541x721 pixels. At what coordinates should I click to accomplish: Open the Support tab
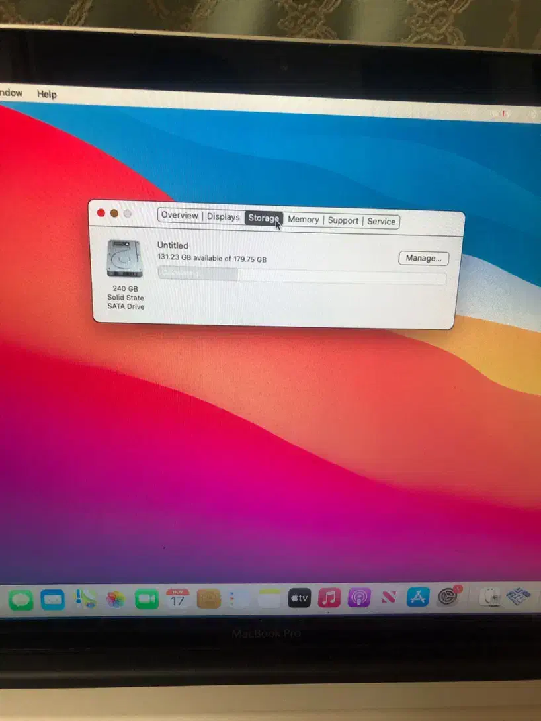pos(343,220)
